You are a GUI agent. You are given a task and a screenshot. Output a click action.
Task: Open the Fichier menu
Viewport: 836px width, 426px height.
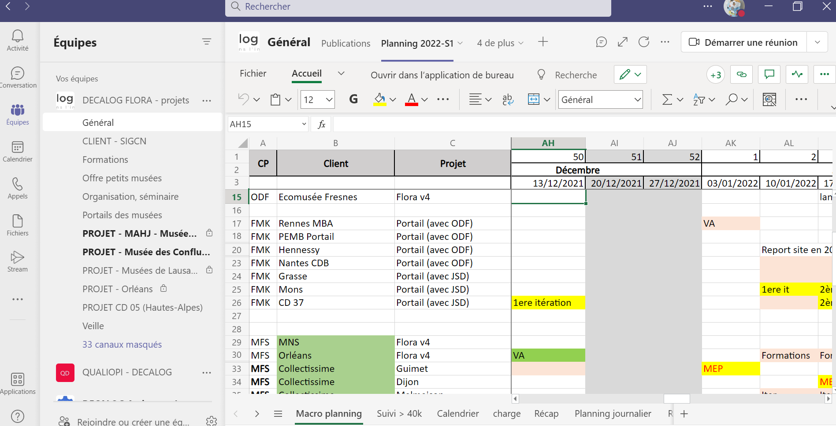253,73
